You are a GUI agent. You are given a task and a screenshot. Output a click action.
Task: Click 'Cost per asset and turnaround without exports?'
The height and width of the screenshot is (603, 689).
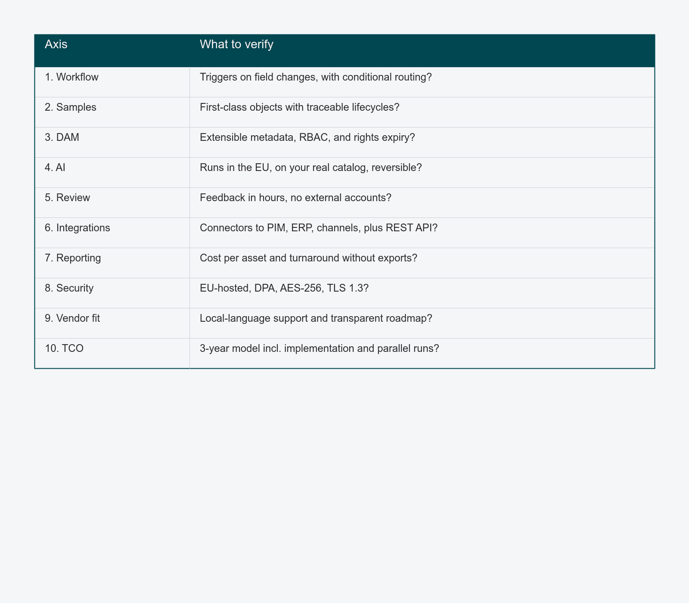click(x=308, y=258)
